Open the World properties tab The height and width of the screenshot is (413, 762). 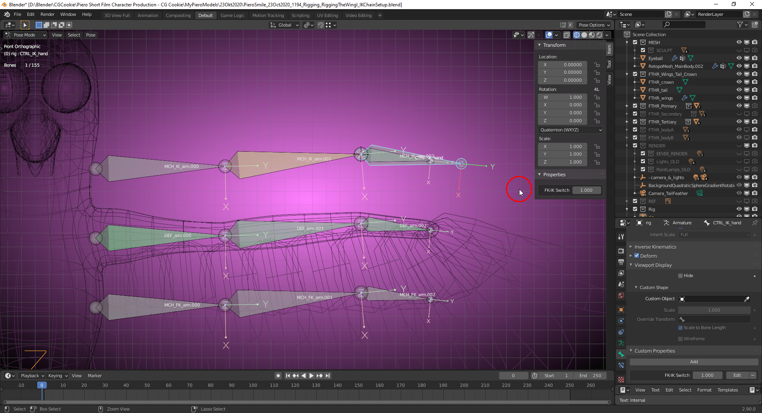click(x=621, y=295)
